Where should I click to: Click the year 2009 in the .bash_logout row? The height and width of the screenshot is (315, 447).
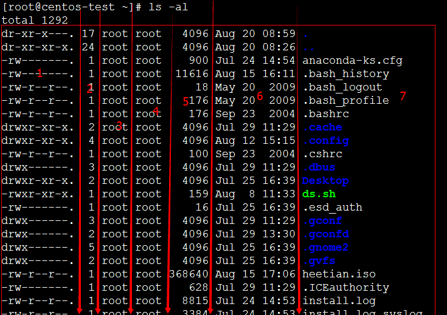click(x=282, y=87)
